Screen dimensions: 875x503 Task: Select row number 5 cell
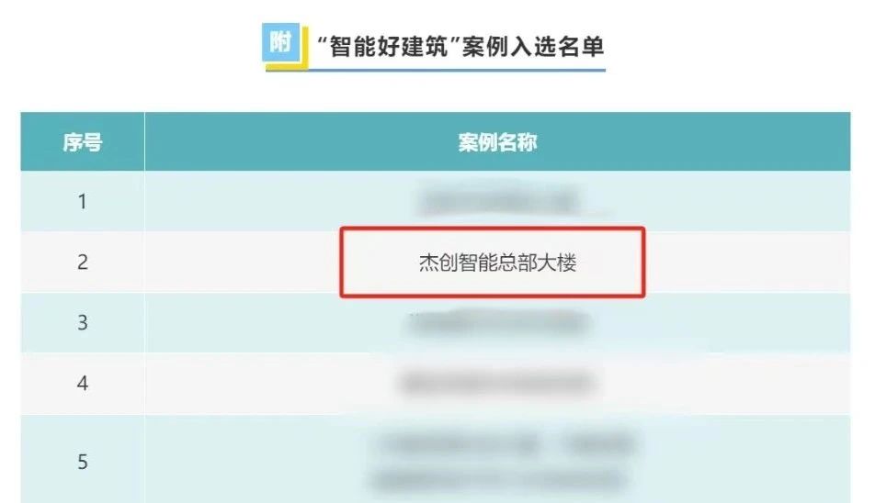pyautogui.click(x=83, y=461)
